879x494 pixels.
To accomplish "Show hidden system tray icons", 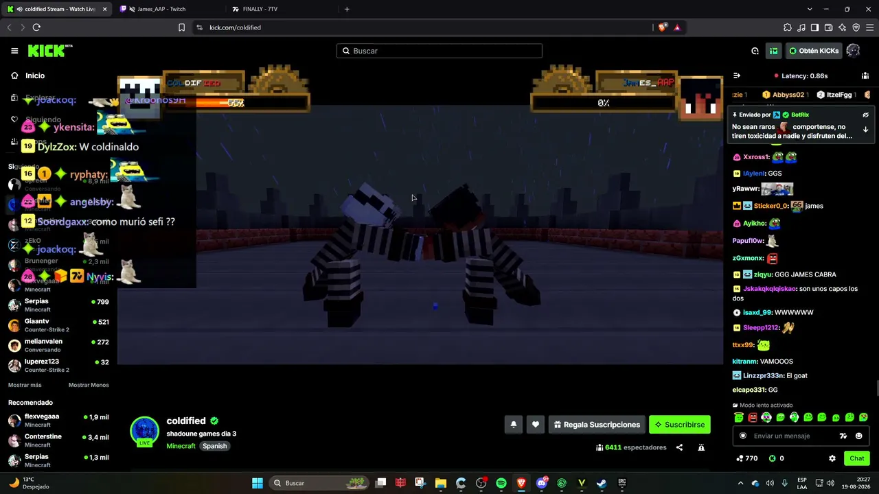I will coord(740,483).
